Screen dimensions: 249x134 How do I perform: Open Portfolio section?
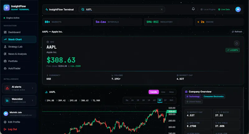(x=19, y=61)
